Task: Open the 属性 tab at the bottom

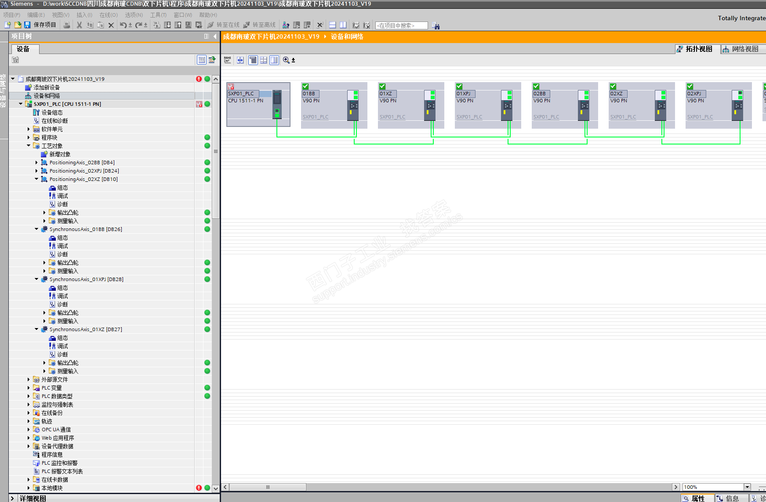Action: 697,498
